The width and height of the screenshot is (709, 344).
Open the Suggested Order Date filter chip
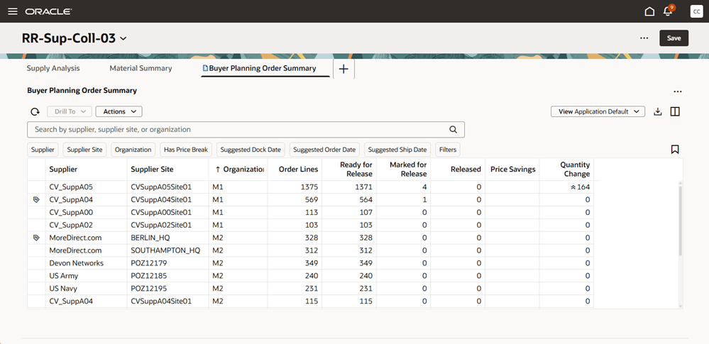[x=324, y=150]
